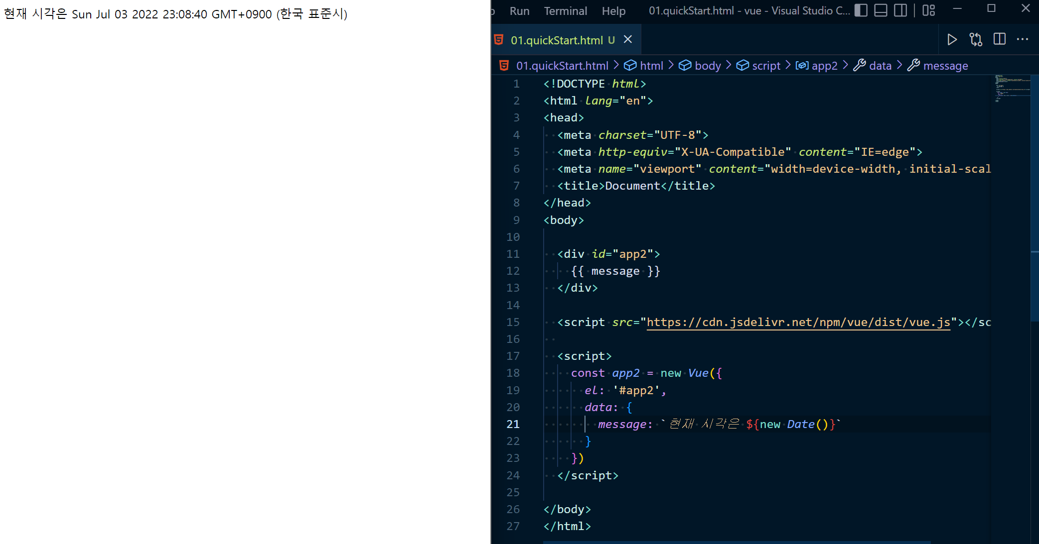1039x544 pixels.
Task: Open the Help menu
Action: tap(613, 11)
